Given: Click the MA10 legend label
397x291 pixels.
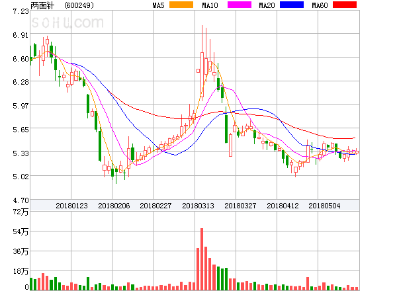Looking at the screenshot, I should 210,5.
